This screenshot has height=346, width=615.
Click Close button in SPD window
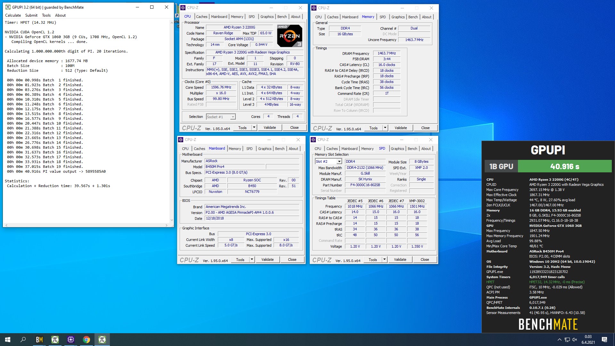pos(425,259)
